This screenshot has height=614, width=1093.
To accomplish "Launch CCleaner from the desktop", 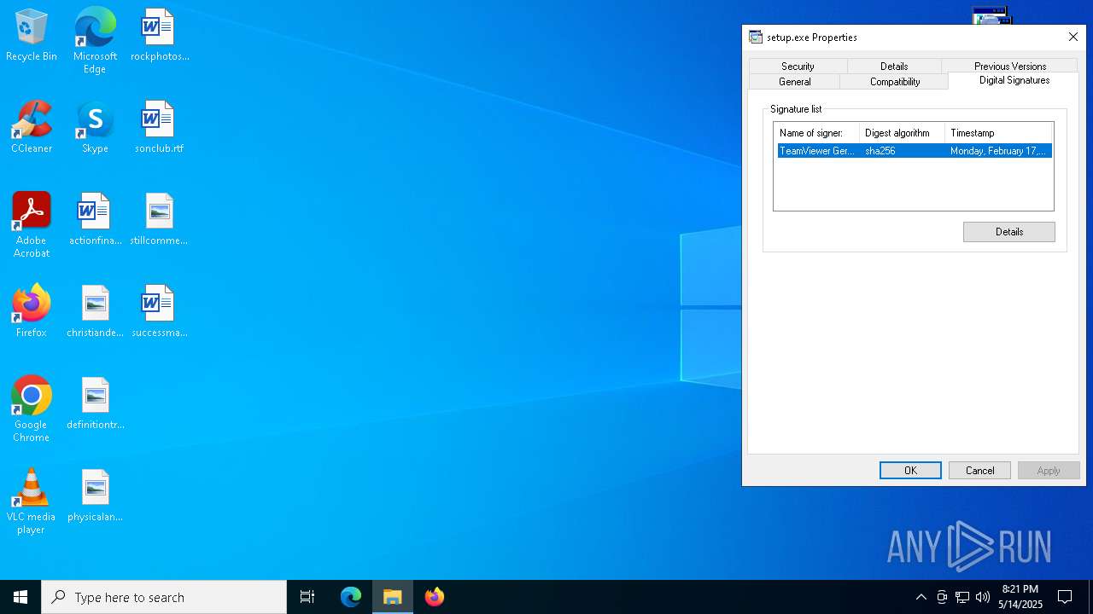I will pyautogui.click(x=32, y=126).
